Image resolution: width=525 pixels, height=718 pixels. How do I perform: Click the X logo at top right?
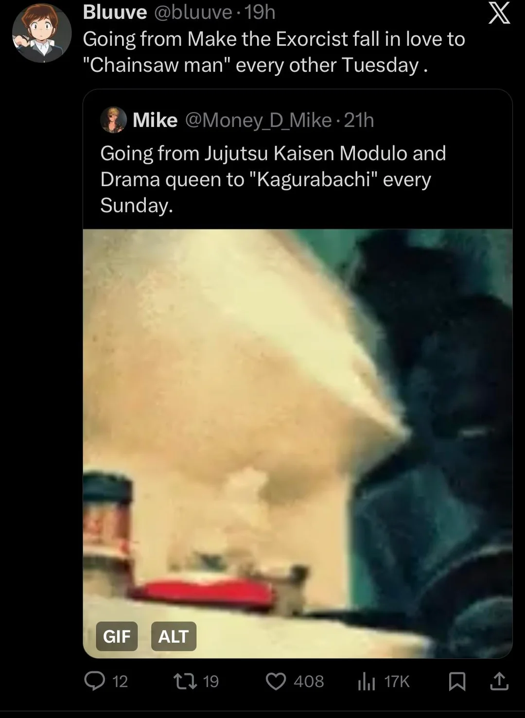point(499,13)
